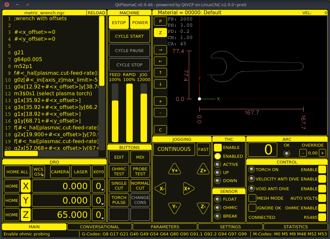
Task: Pan preview right with arrow button
Action: (160, 50)
